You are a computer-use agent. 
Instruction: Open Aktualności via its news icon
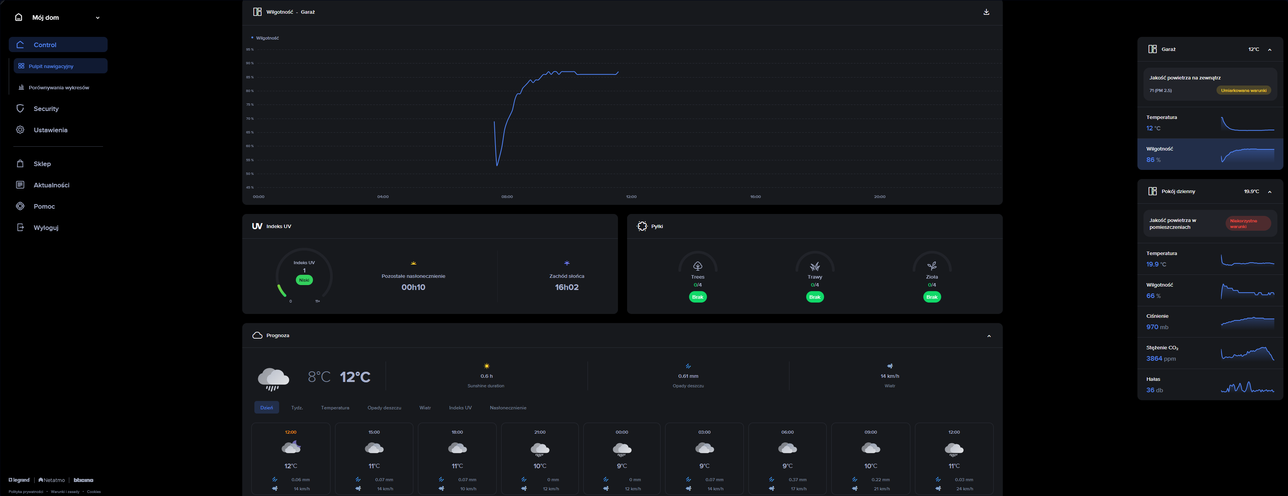20,185
